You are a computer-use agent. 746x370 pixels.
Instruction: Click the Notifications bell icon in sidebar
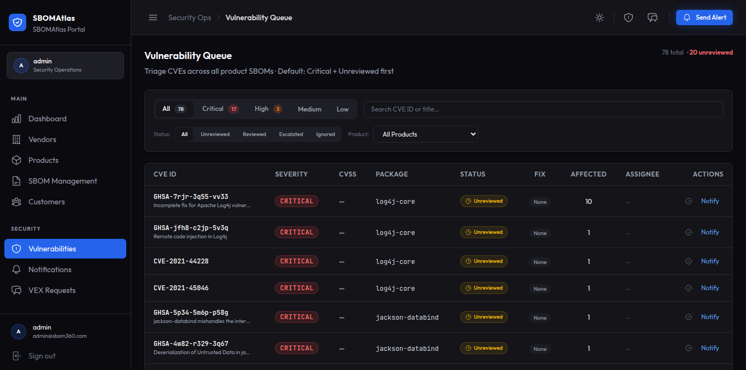17,269
